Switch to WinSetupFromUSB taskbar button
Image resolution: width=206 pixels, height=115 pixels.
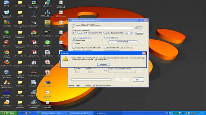pyautogui.click(x=80, y=113)
